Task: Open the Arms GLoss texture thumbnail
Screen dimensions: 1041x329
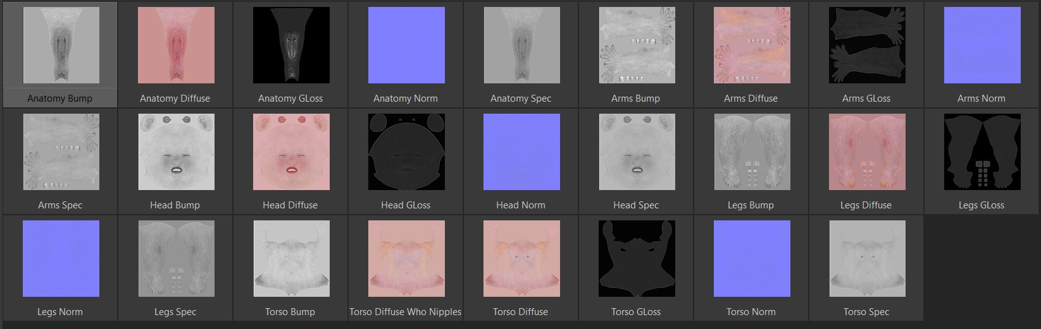Action: [867, 45]
